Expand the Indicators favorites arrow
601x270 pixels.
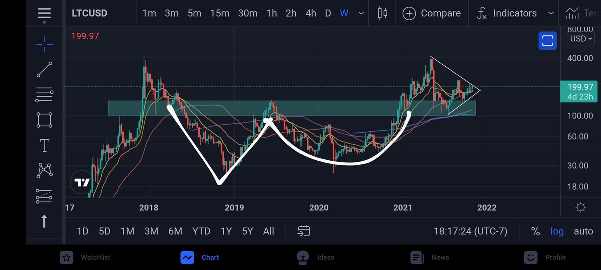pos(551,13)
